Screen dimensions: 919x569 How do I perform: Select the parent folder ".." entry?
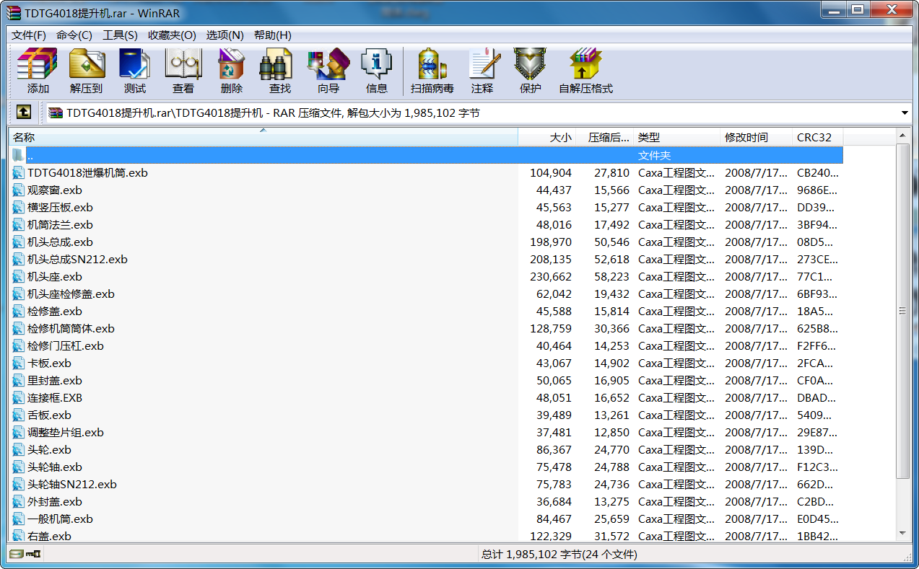pos(30,156)
